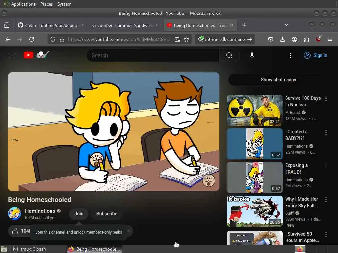This screenshot has width=338, height=253.
Task: Open the Haminations channel name link
Action: pyautogui.click(x=40, y=211)
